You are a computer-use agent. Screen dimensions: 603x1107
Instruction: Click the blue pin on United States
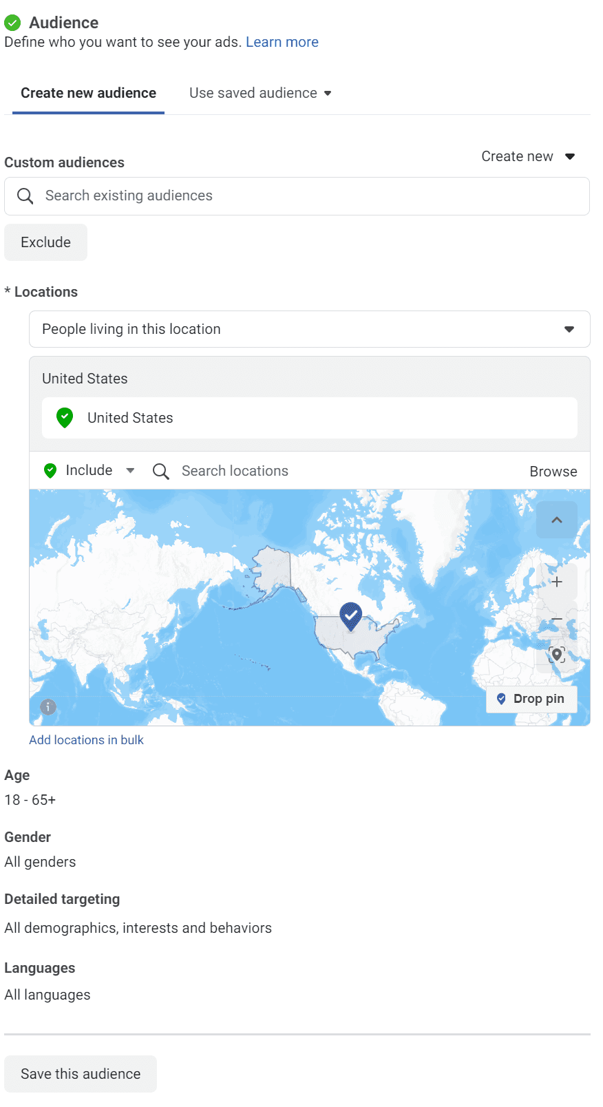tap(351, 615)
